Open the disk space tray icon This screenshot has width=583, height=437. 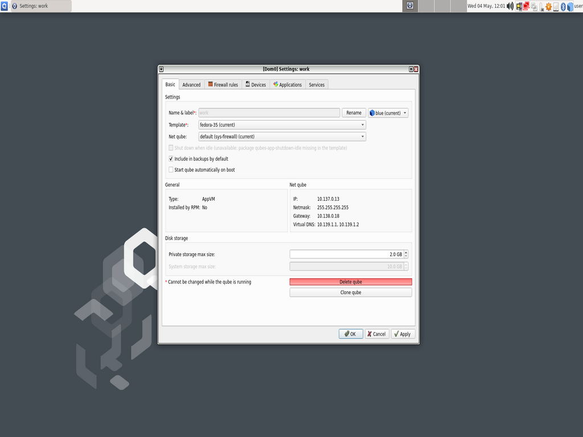pos(556,6)
